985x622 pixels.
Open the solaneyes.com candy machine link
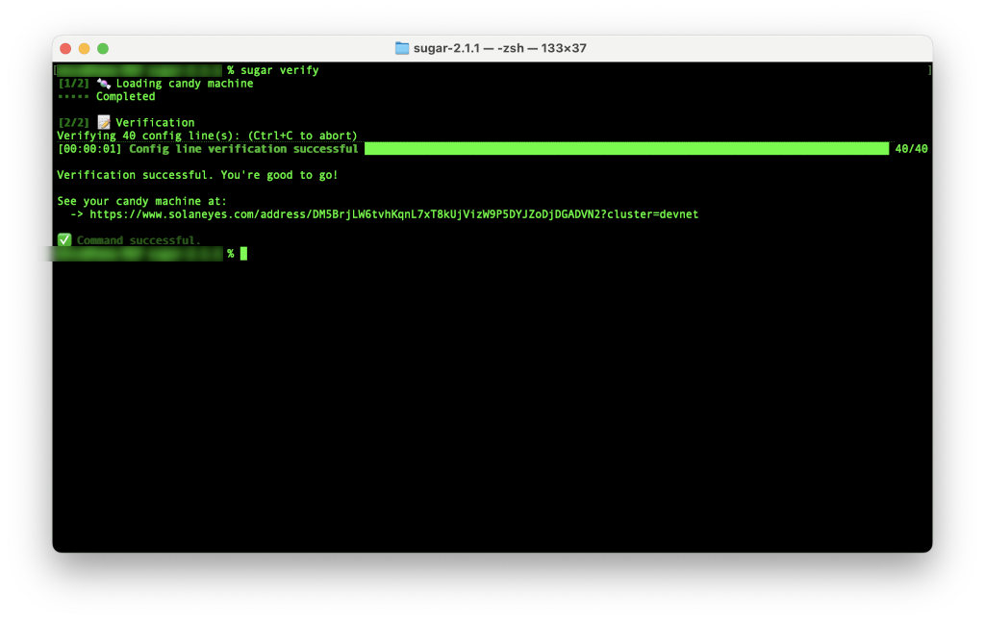click(x=393, y=214)
